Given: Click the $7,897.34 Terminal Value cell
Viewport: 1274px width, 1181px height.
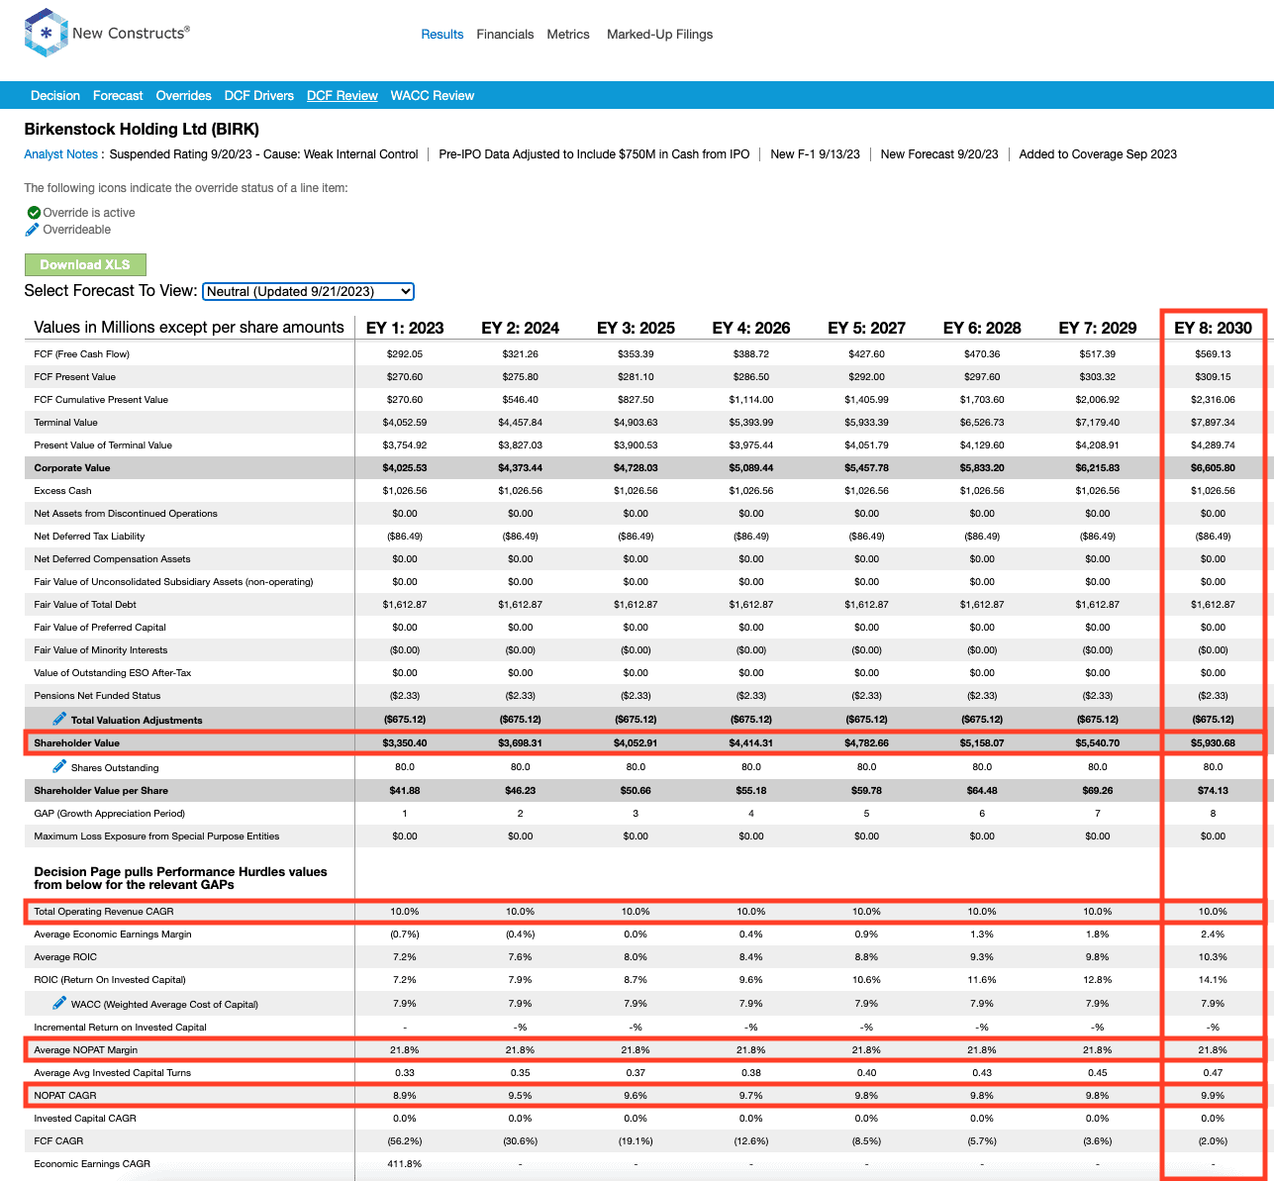Looking at the screenshot, I should tap(1213, 422).
